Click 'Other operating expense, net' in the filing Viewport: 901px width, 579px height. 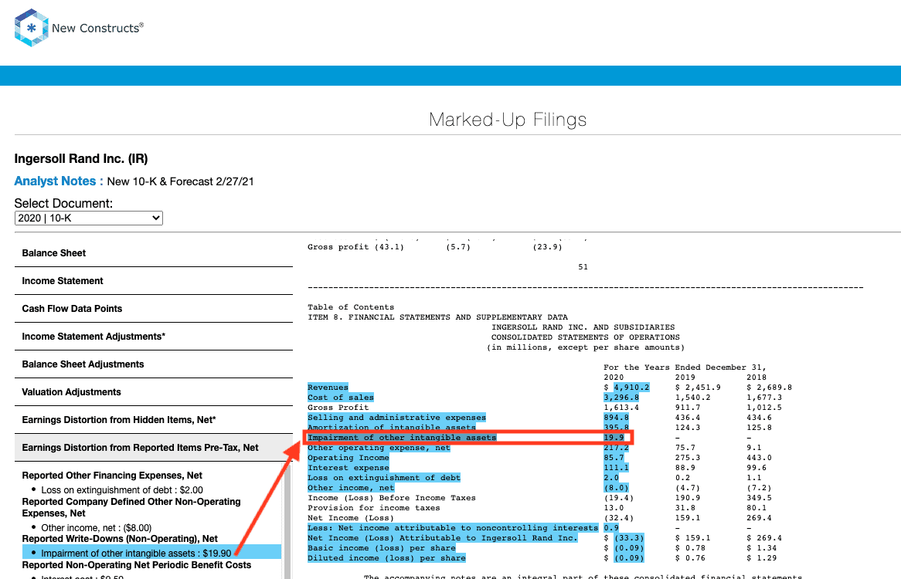tap(379, 448)
